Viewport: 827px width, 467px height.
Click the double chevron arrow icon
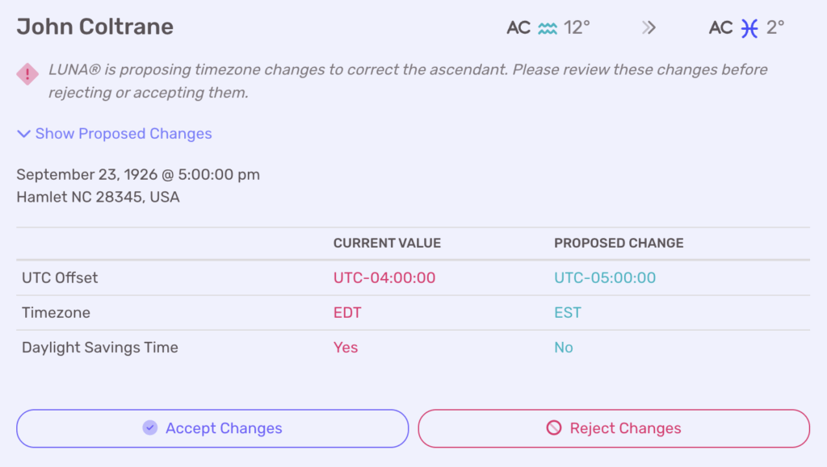pos(649,28)
